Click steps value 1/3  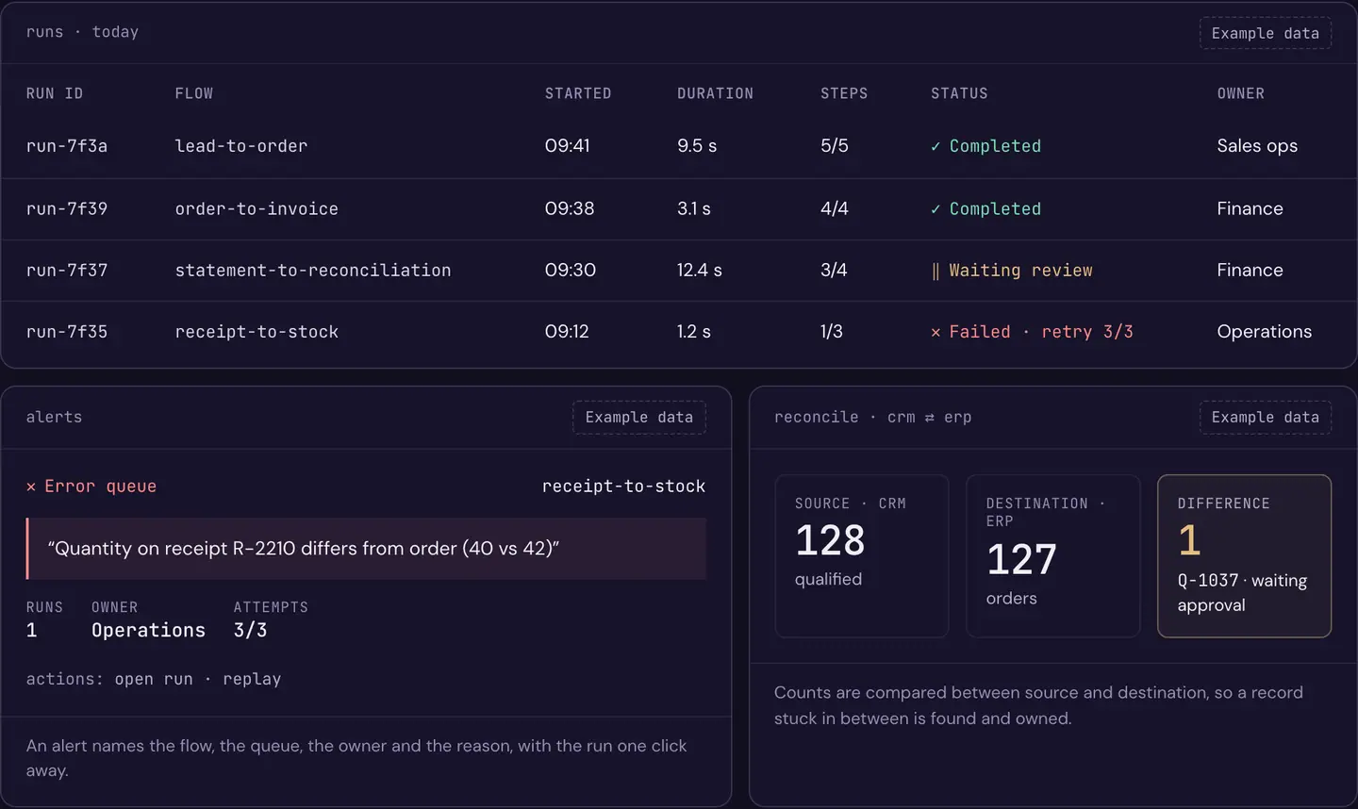[832, 332]
